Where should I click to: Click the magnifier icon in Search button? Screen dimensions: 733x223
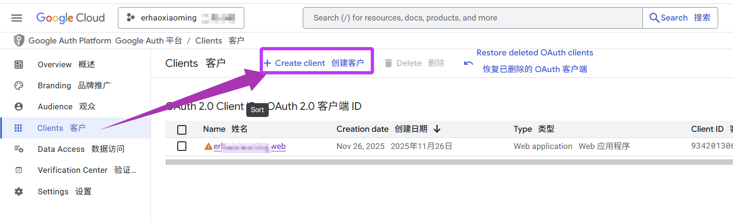coord(654,18)
